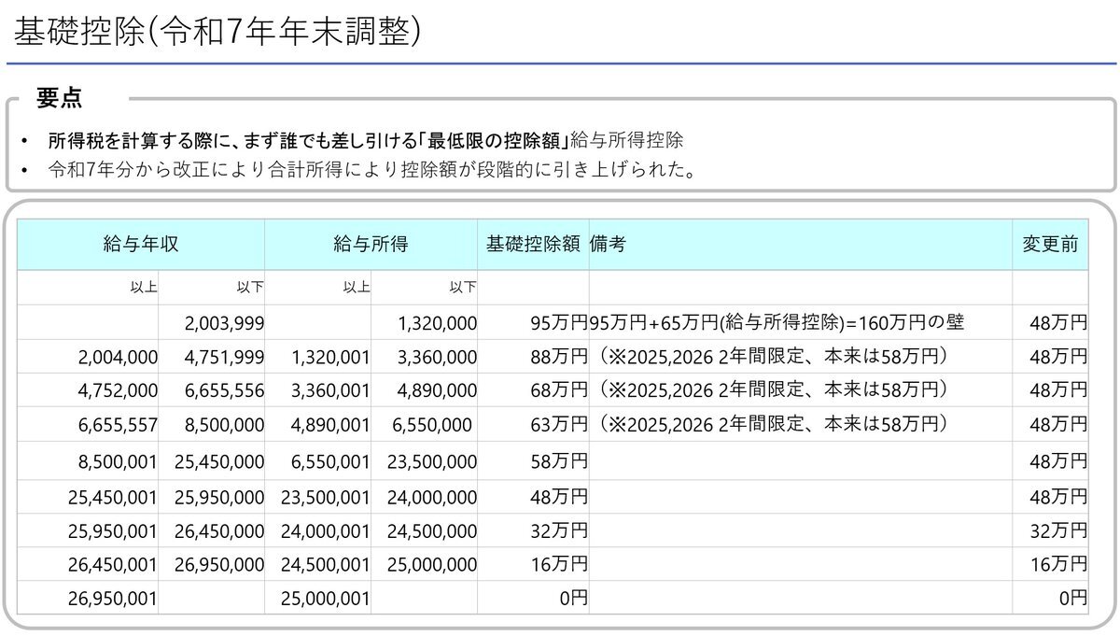The width and height of the screenshot is (1120, 636).
Task: Click the 63万円 deduction amount cell
Action: pyautogui.click(x=559, y=424)
